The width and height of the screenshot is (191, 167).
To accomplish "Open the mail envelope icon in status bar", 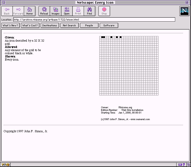I will point(180,165).
